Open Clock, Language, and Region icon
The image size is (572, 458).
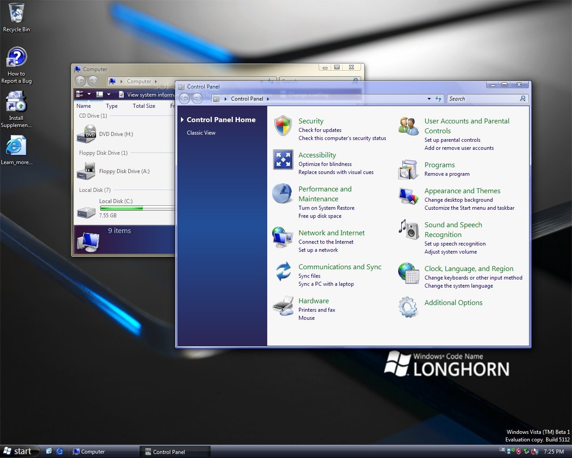point(408,273)
